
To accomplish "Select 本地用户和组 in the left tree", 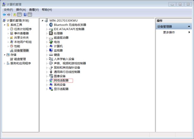I will [23, 42].
